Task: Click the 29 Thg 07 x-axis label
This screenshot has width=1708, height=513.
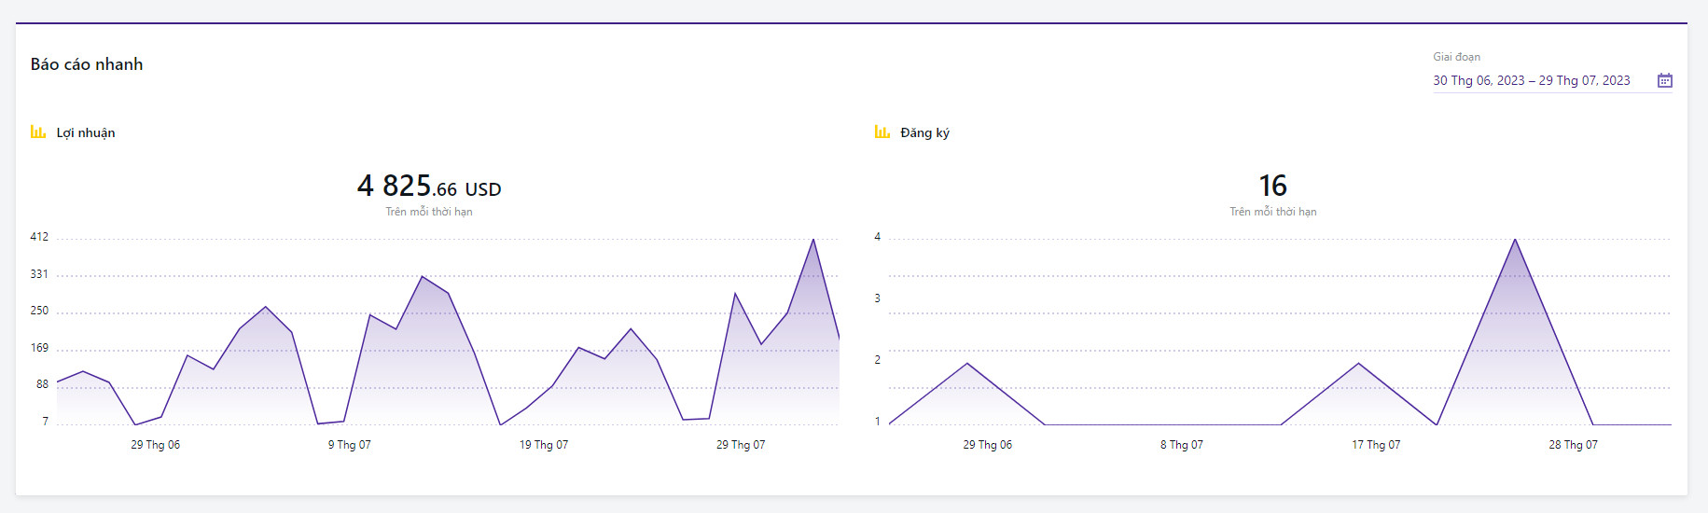Action: click(x=741, y=445)
